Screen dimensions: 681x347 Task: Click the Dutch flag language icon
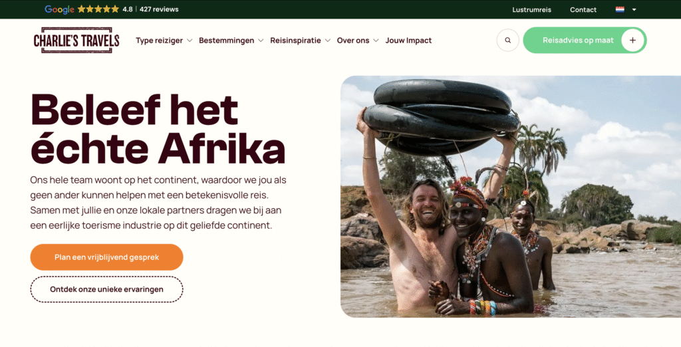point(620,9)
